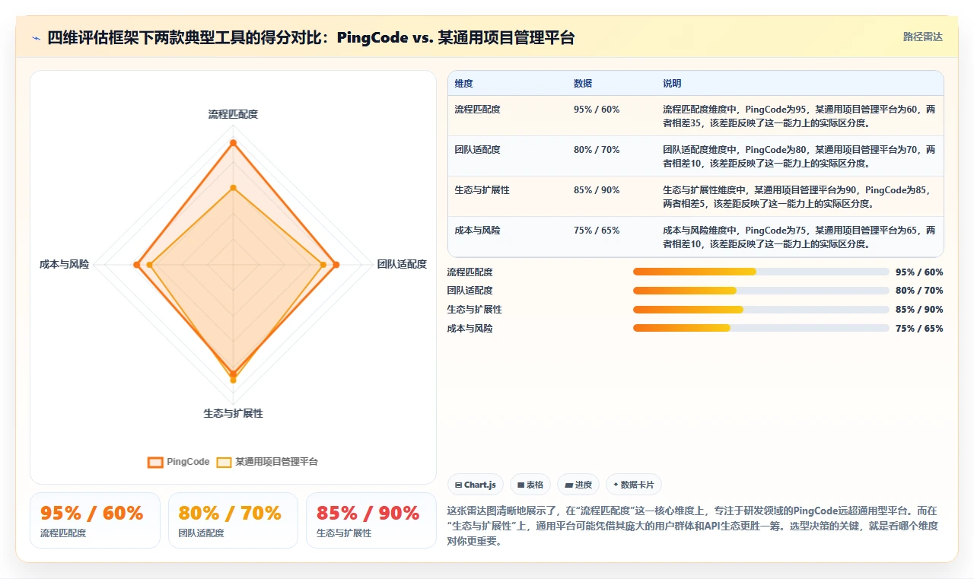
Task: Click PingCode's data point on 团队适配度 axis
Action: coord(336,265)
